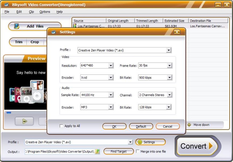
Task: Play the preview video
Action: pyautogui.click(x=24, y=121)
